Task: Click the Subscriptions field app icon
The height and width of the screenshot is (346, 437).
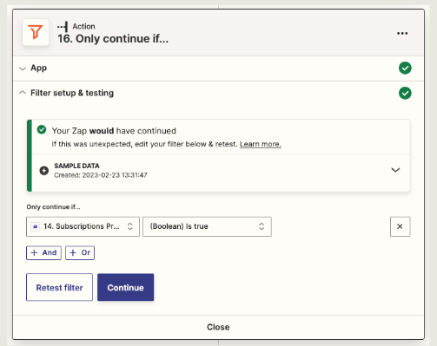Action: coord(36,226)
